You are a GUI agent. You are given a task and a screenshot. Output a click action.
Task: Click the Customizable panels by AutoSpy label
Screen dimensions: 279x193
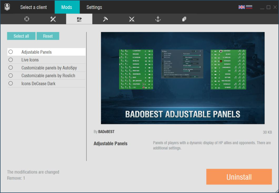[x=49, y=68]
